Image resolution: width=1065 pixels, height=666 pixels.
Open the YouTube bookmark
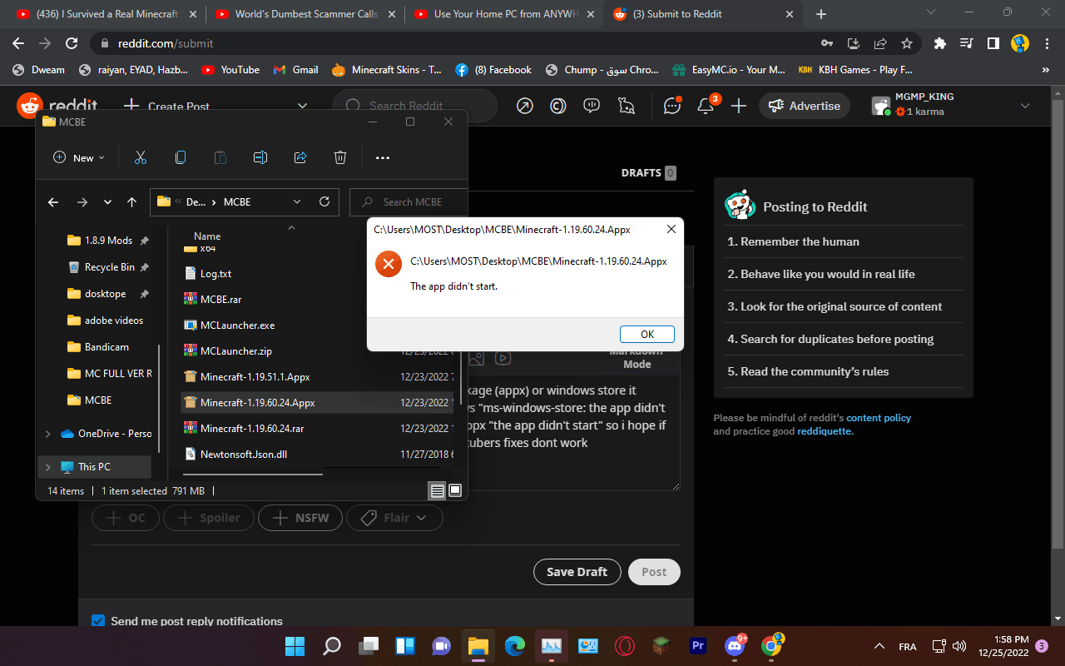click(x=230, y=70)
